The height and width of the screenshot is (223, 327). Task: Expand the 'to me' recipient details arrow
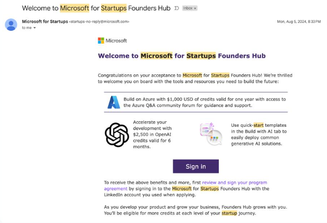point(35,28)
